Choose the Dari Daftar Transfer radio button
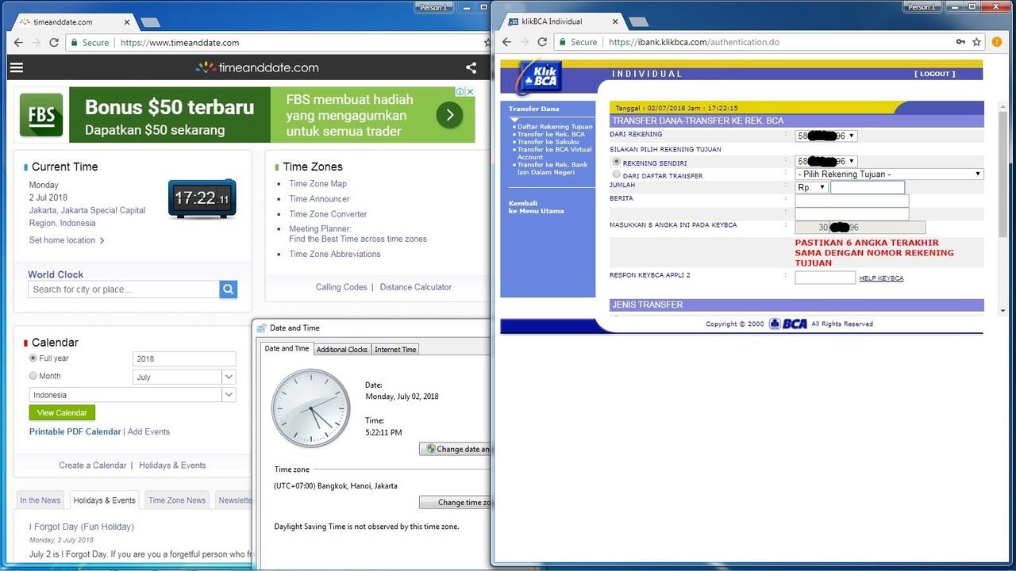This screenshot has height=571, width=1016. pos(617,174)
